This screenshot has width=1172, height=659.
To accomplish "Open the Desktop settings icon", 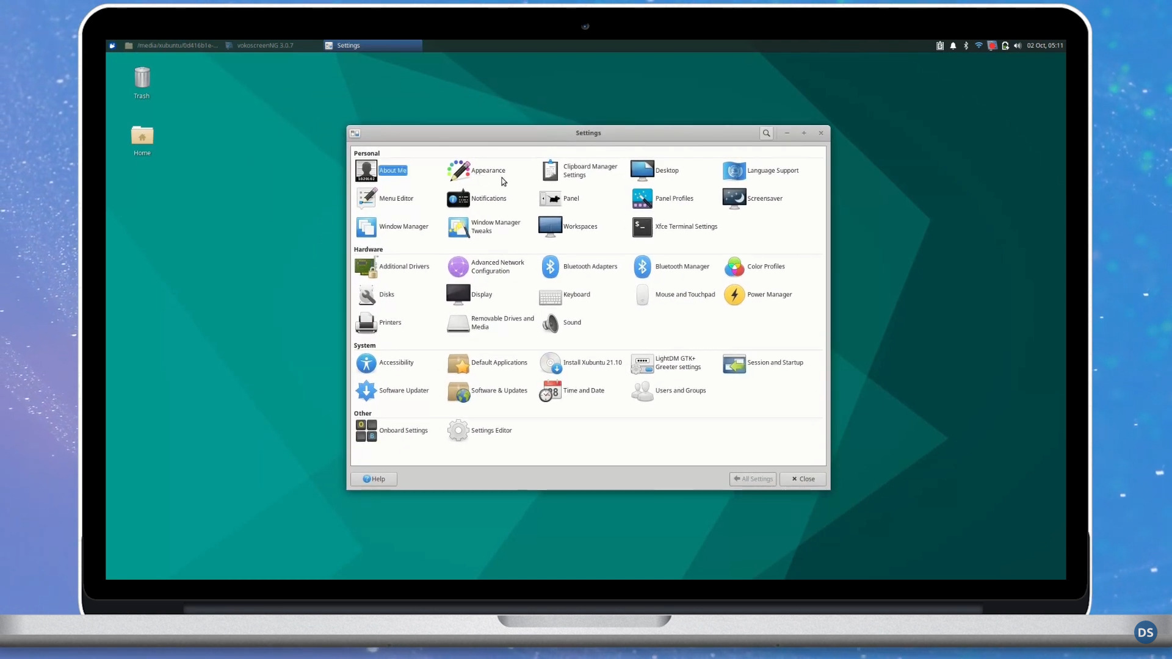I will pyautogui.click(x=642, y=171).
